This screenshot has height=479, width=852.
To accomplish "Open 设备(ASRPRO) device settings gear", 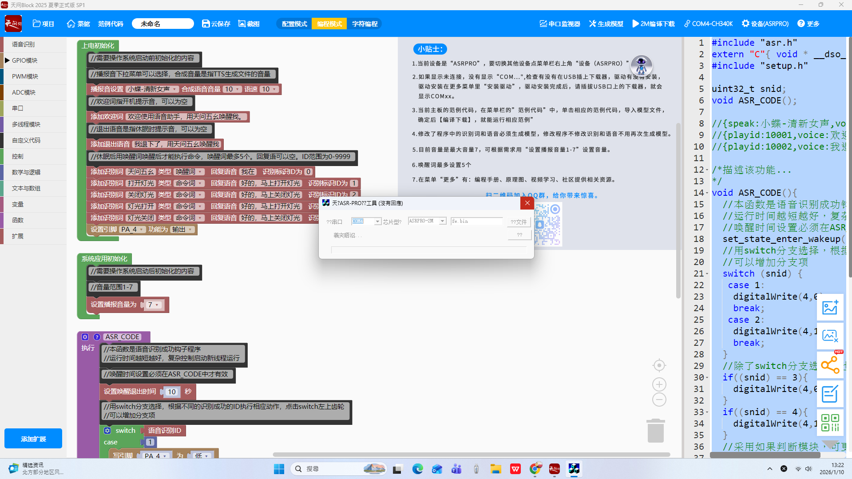I will (765, 24).
